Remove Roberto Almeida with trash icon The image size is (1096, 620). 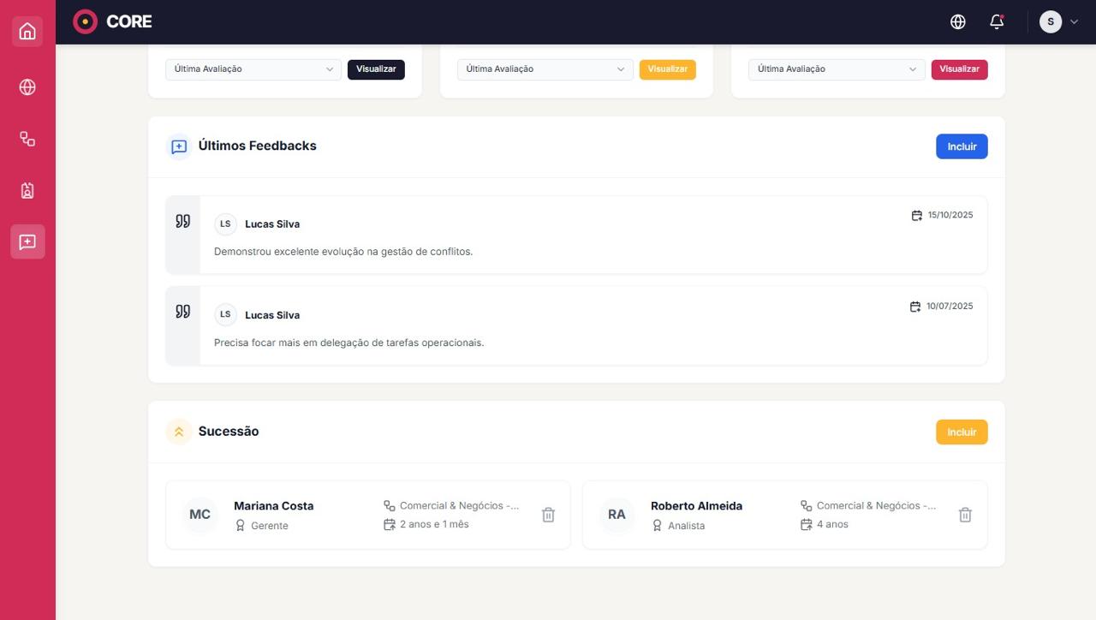pyautogui.click(x=965, y=515)
